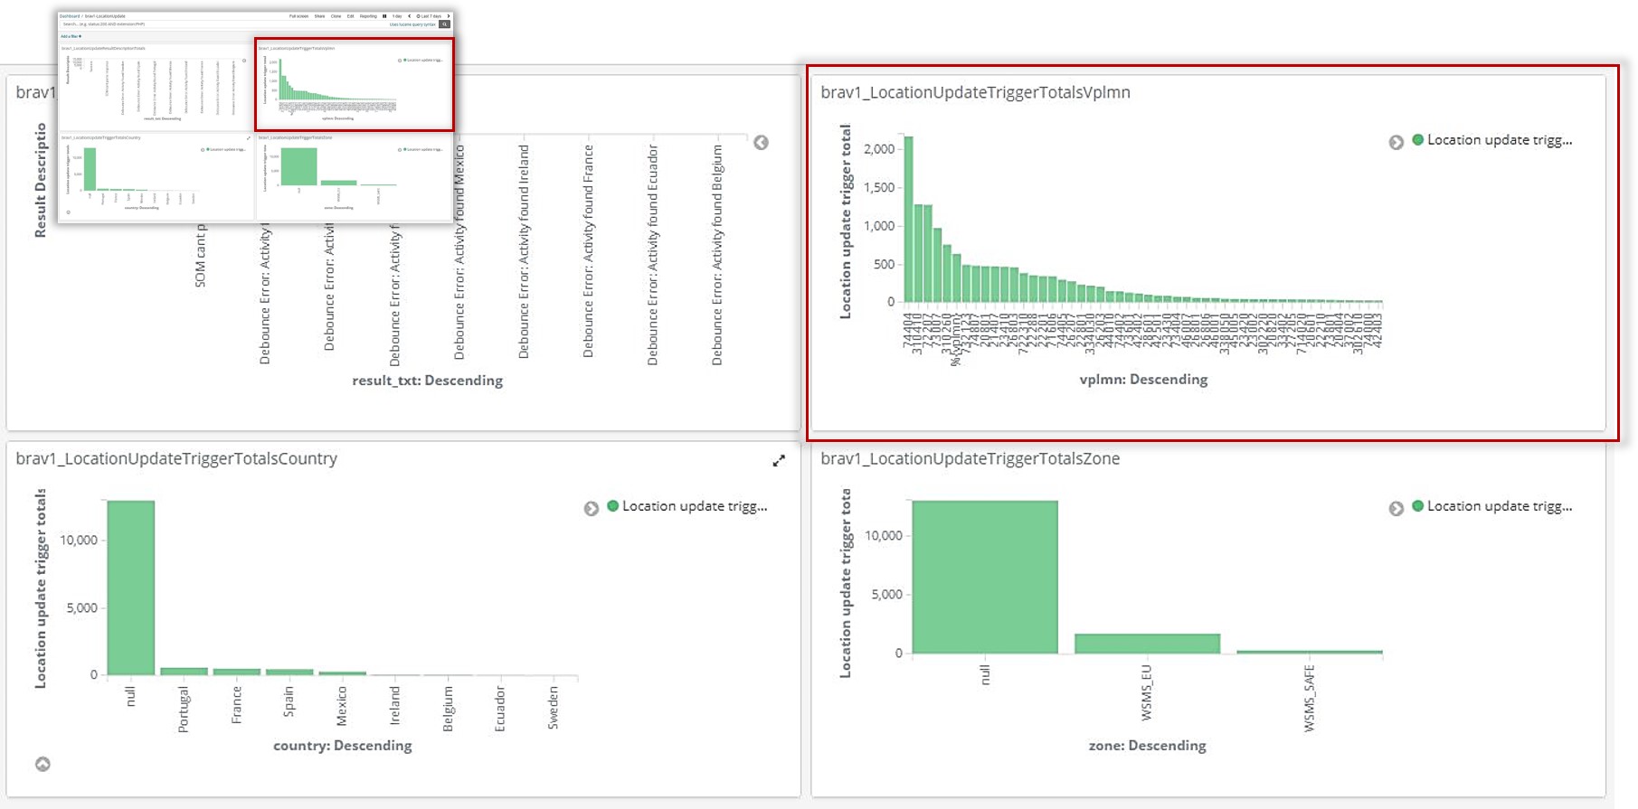Click the brav1_LocationUpdateTriggerTotalsZone panel title

pos(970,458)
